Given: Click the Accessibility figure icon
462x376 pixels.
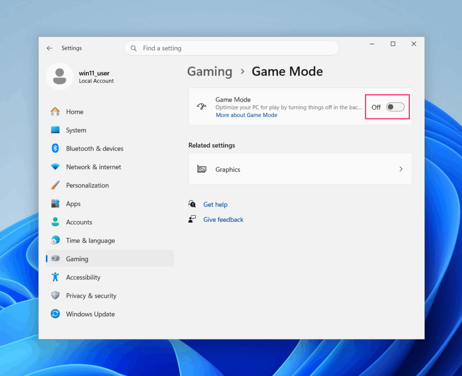Looking at the screenshot, I should click(x=55, y=277).
